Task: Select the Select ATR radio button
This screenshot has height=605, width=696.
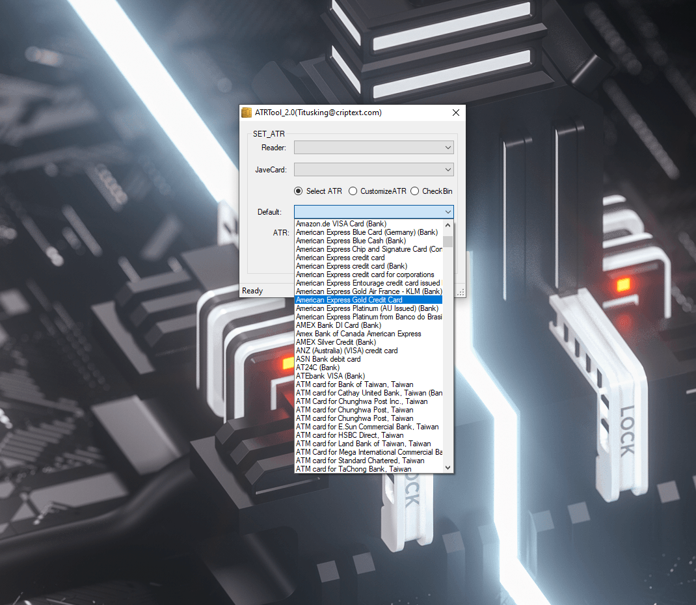Action: pos(299,191)
